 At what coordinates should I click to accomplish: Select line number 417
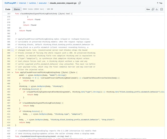click(9, 131)
